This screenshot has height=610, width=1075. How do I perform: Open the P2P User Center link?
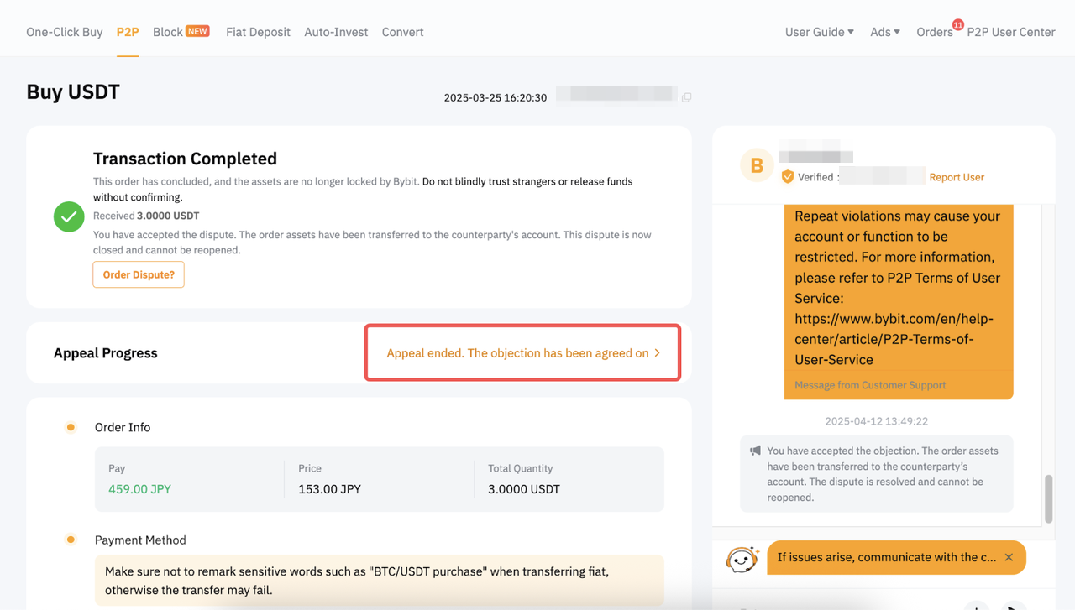[1010, 32]
